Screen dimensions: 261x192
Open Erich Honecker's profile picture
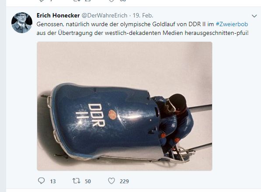tap(22, 23)
